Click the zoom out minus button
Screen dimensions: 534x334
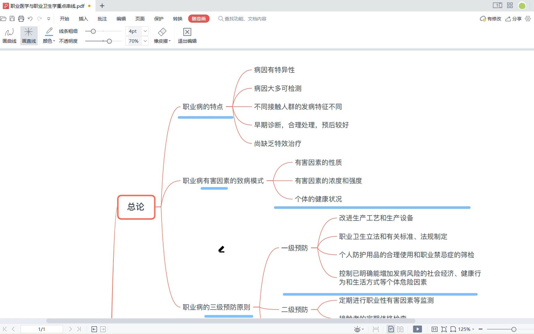pyautogui.click(x=481, y=329)
